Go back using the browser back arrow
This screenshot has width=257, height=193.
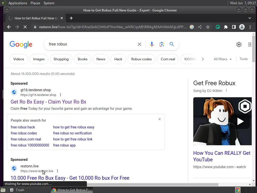click(9, 27)
